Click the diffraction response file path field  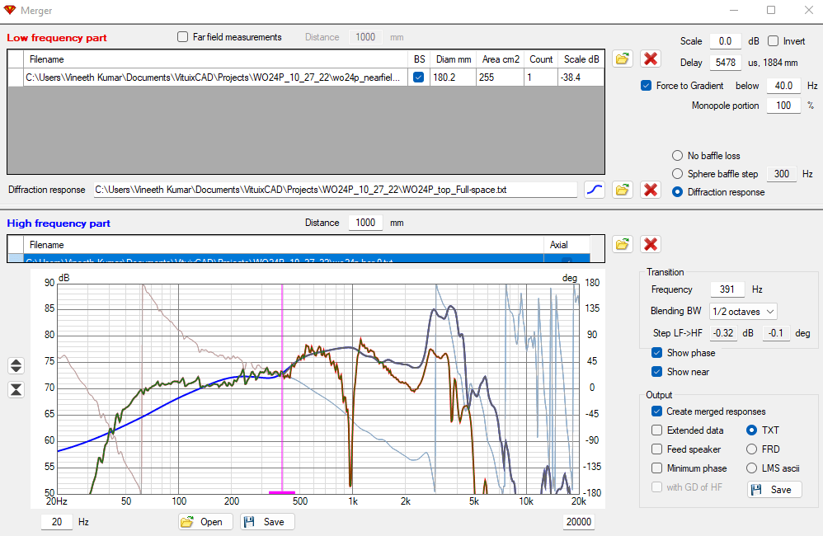(336, 190)
